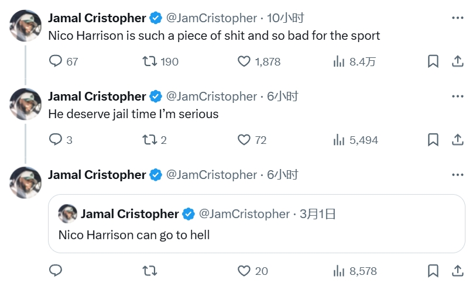Reply to the 'He deserve jail time' tweet
Viewport: 476px width, 286px height.
click(x=56, y=140)
